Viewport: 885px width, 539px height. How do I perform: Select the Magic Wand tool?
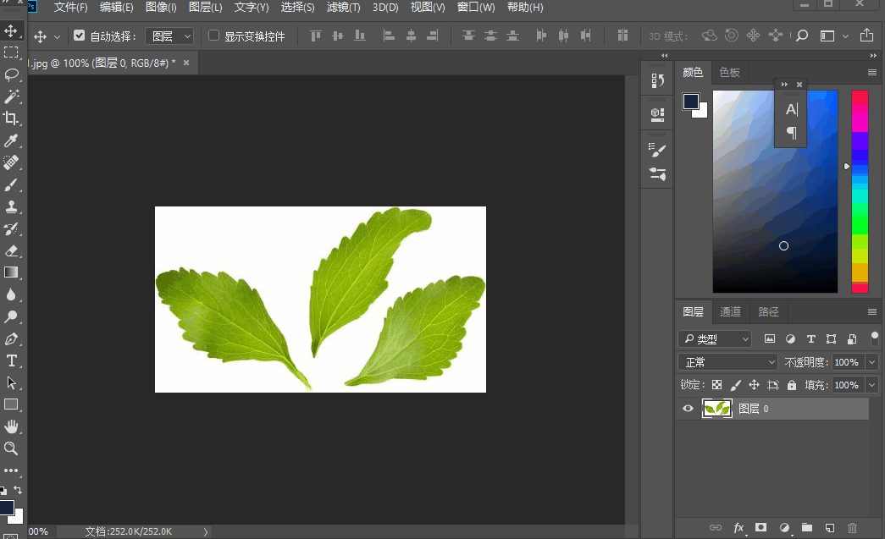pos(11,96)
